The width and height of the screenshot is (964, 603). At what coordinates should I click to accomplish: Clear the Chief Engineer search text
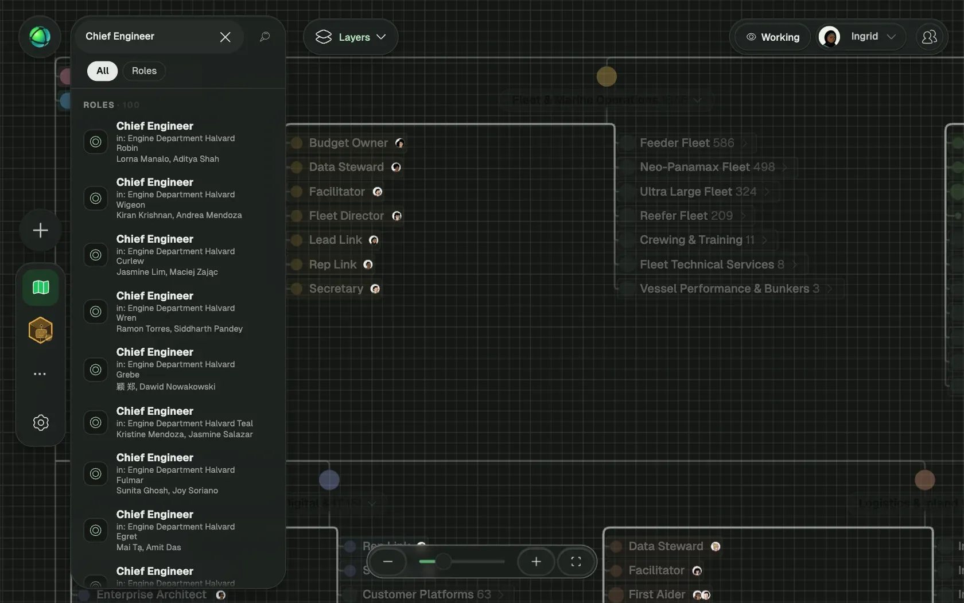(x=225, y=37)
